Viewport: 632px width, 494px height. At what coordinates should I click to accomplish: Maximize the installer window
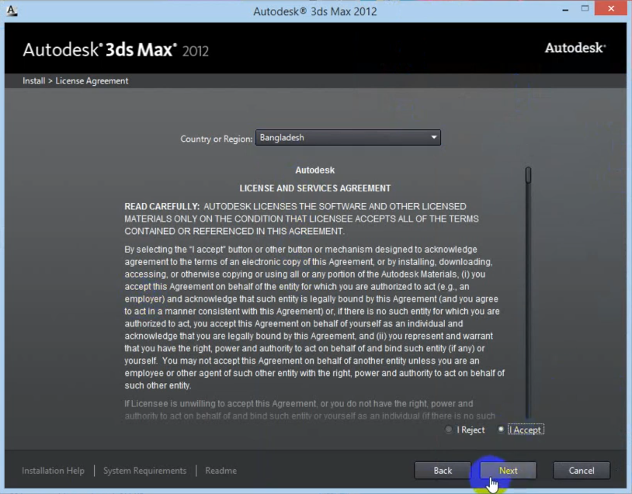[x=585, y=9]
